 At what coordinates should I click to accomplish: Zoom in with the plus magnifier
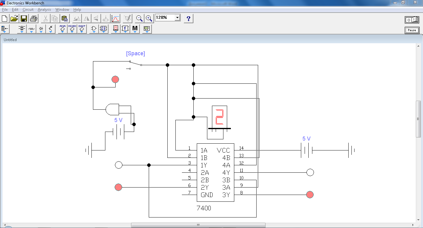tap(149, 19)
